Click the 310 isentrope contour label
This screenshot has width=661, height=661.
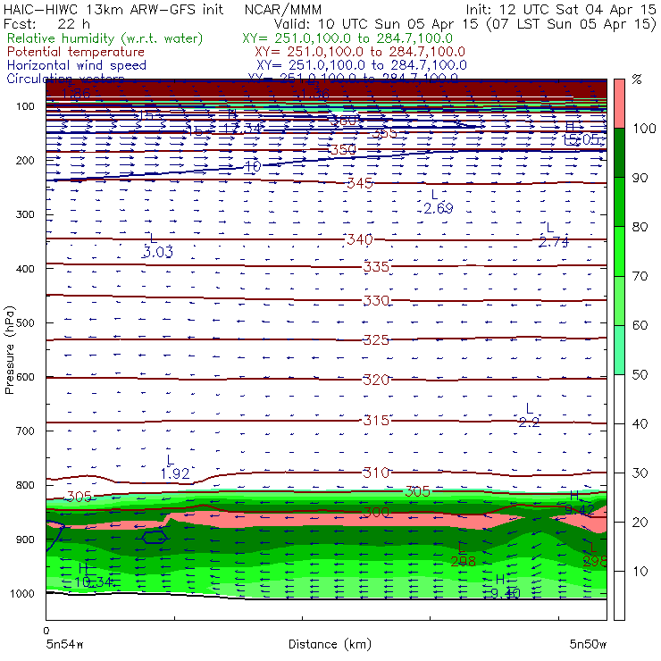coord(376,473)
